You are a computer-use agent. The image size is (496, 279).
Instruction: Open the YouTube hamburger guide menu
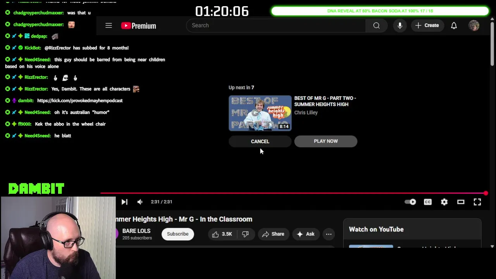(x=108, y=26)
